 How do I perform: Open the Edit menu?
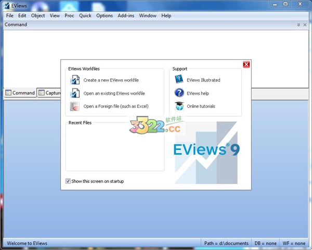click(x=22, y=16)
